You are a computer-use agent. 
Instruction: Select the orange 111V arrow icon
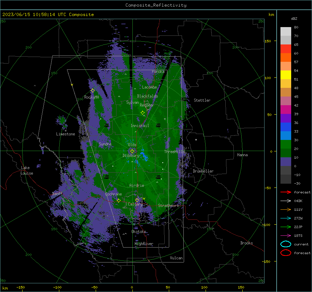coord(286,209)
